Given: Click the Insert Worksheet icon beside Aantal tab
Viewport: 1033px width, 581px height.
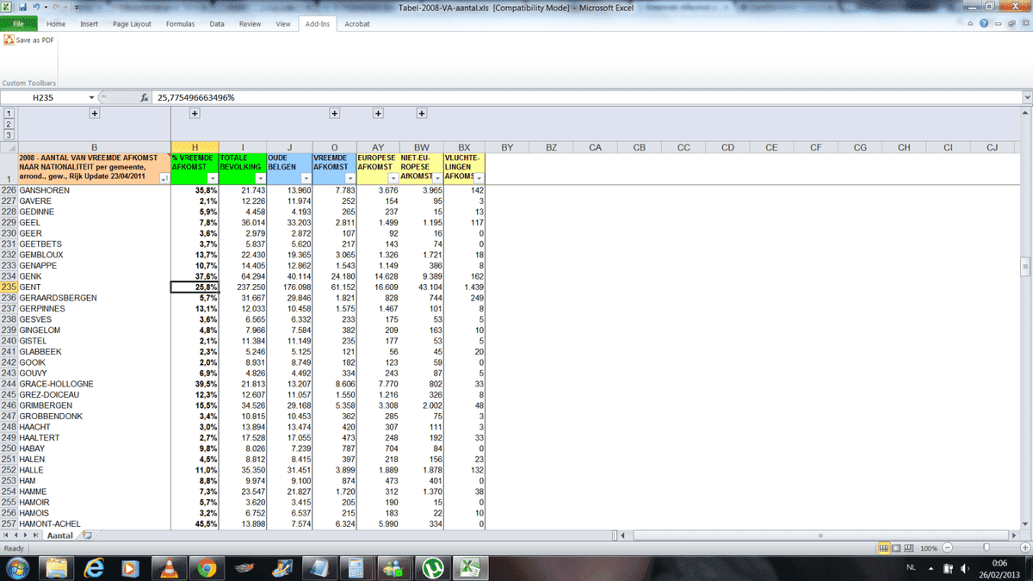Looking at the screenshot, I should coord(86,535).
